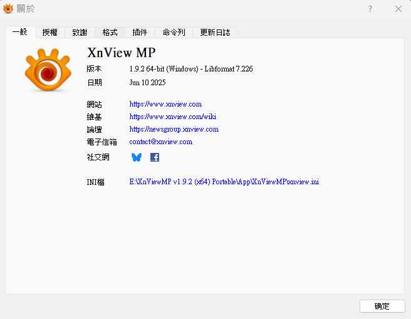This screenshot has width=411, height=319.
Task: Click the contact@xnview.com email link
Action: click(x=160, y=142)
